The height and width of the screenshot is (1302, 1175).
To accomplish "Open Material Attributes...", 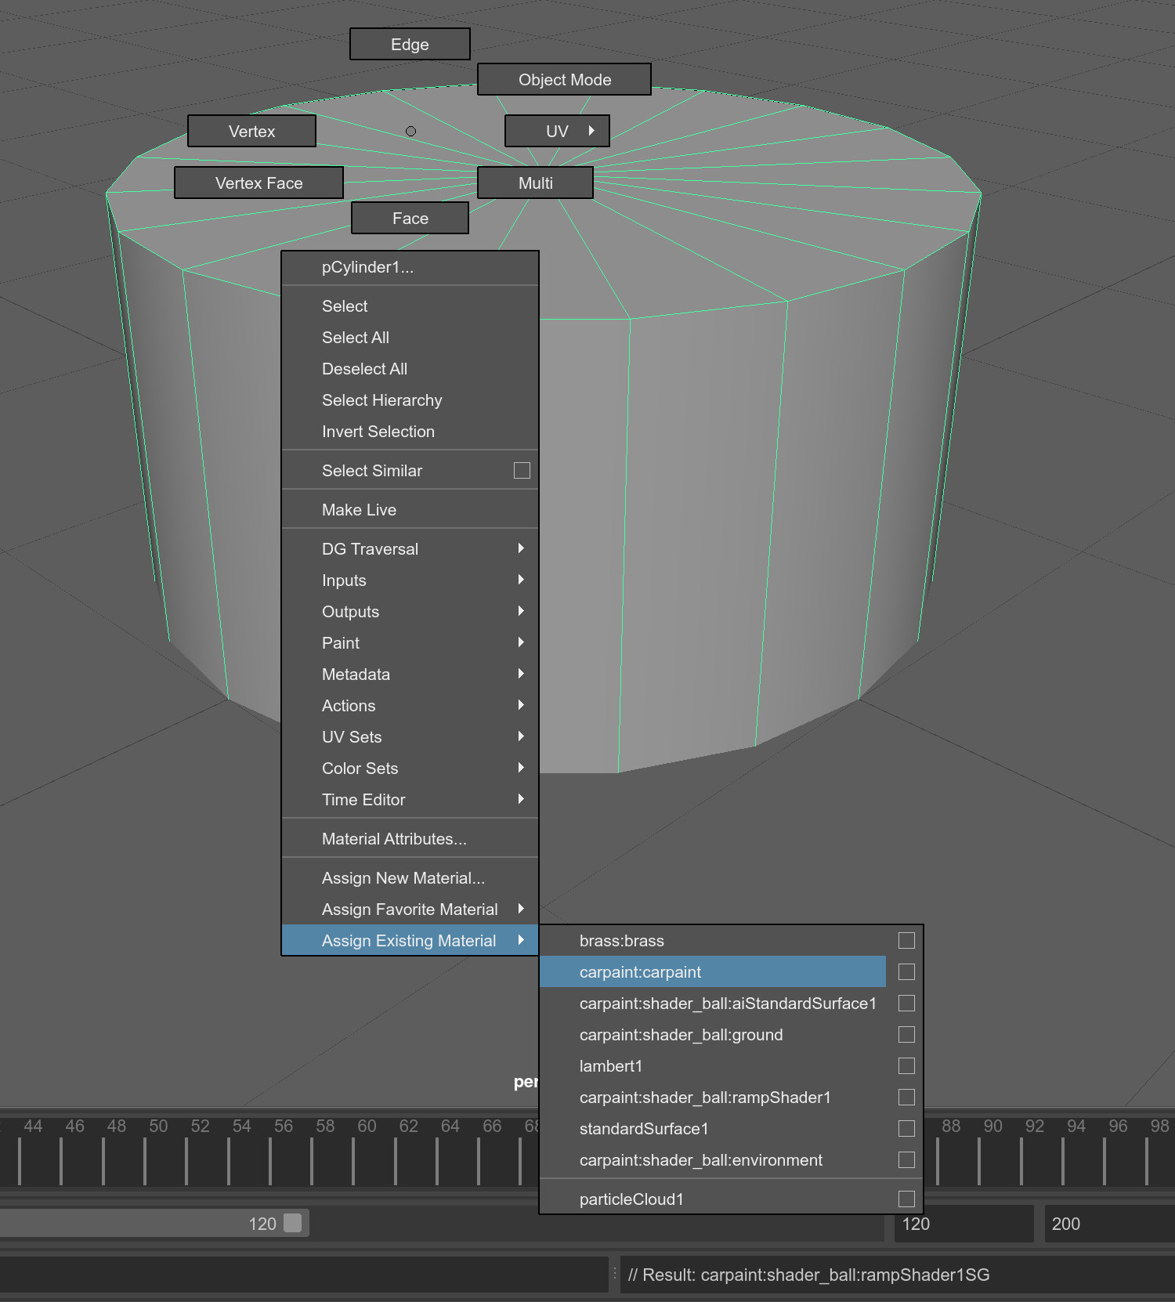I will tap(410, 838).
